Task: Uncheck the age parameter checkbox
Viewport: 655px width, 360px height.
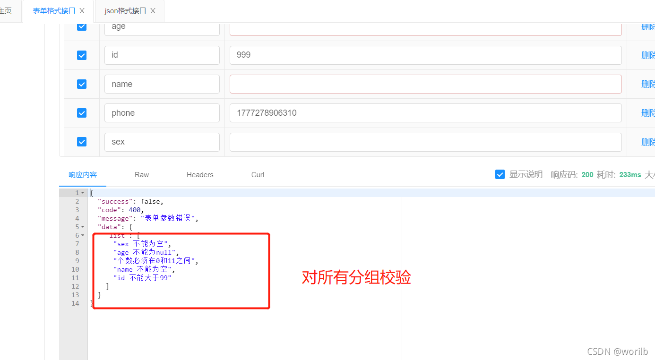Action: coord(82,26)
